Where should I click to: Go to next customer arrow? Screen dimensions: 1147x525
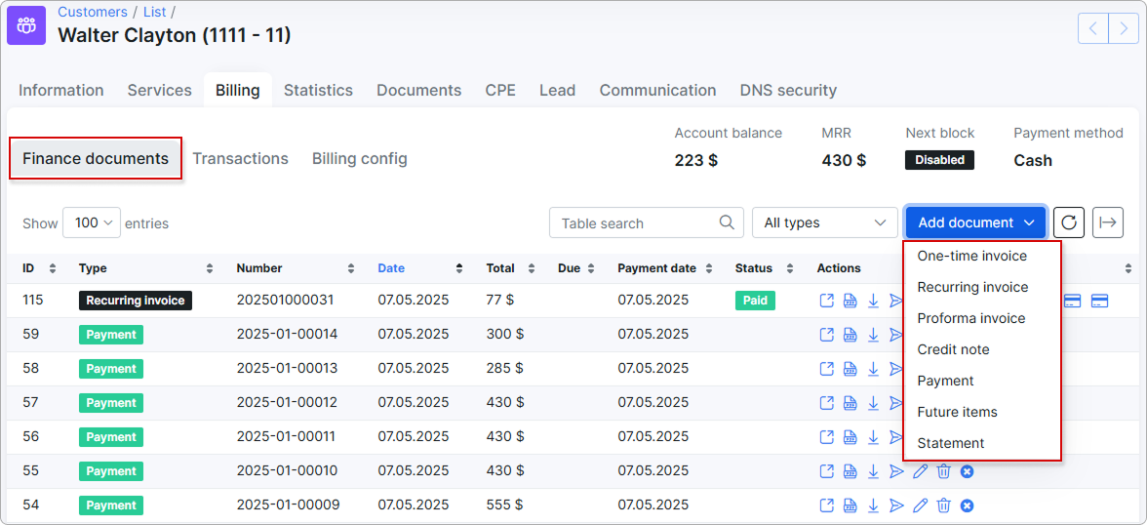(x=1123, y=28)
